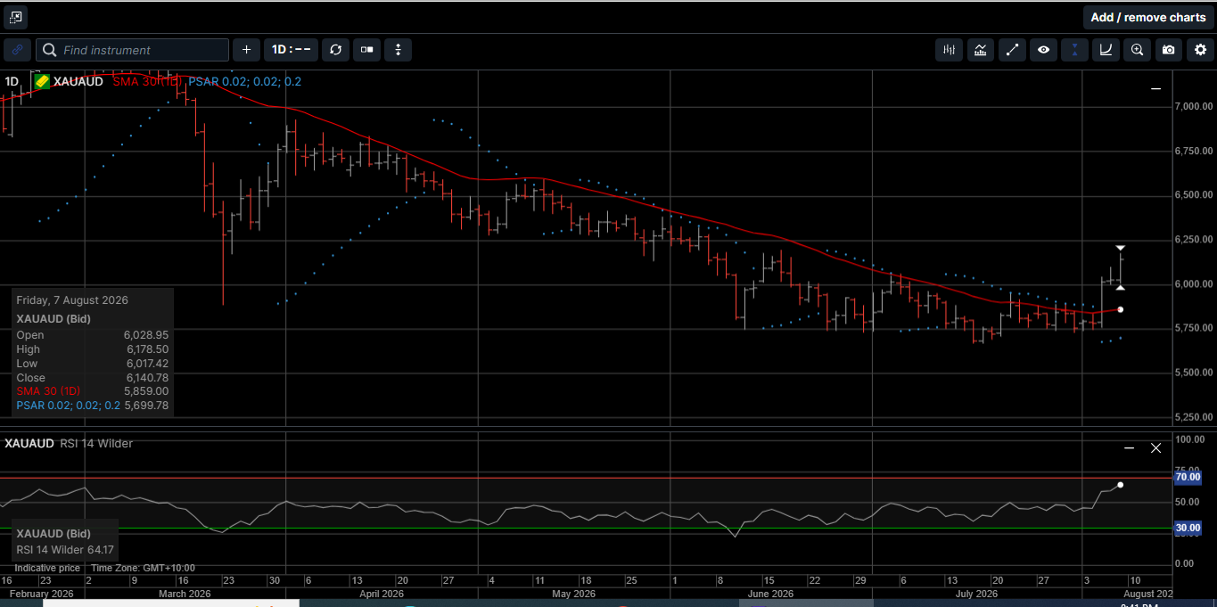
Task: Click the vertical expand arrows icon
Action: [x=398, y=50]
